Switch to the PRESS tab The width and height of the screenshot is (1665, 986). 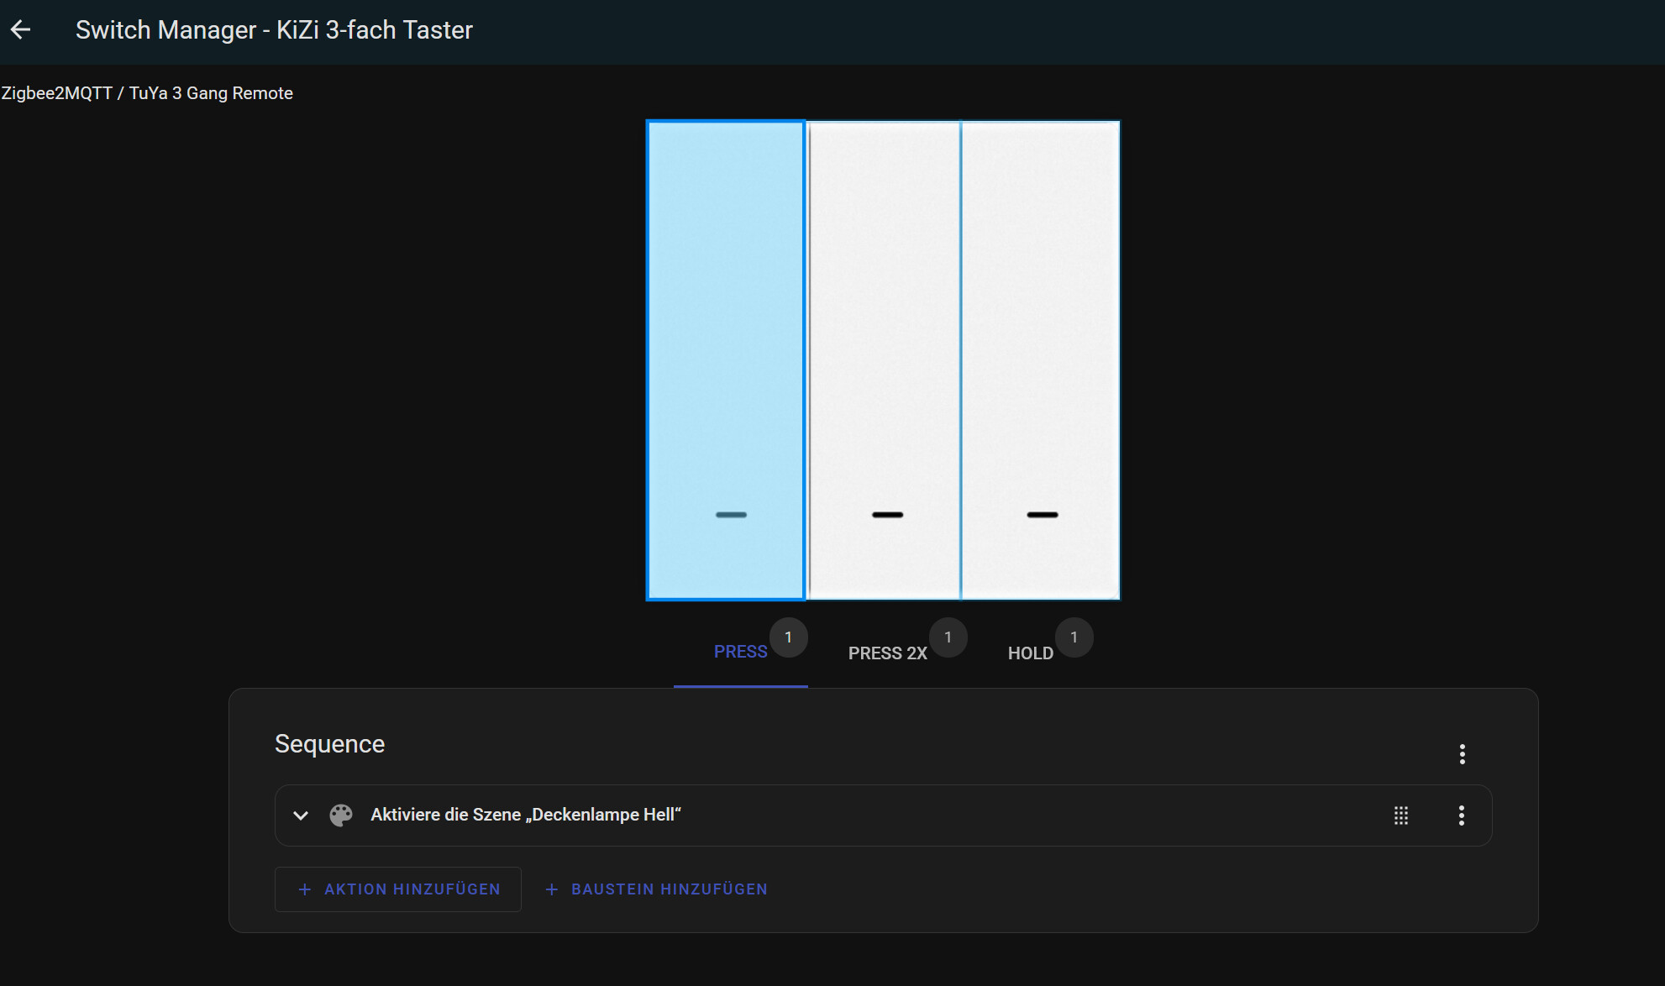[x=740, y=653]
